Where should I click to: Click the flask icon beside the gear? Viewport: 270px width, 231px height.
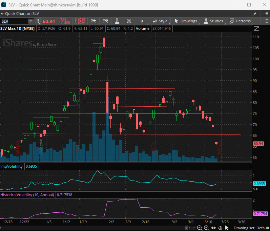coord(117,21)
